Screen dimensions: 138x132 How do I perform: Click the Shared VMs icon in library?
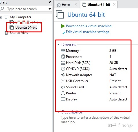tap(6, 33)
